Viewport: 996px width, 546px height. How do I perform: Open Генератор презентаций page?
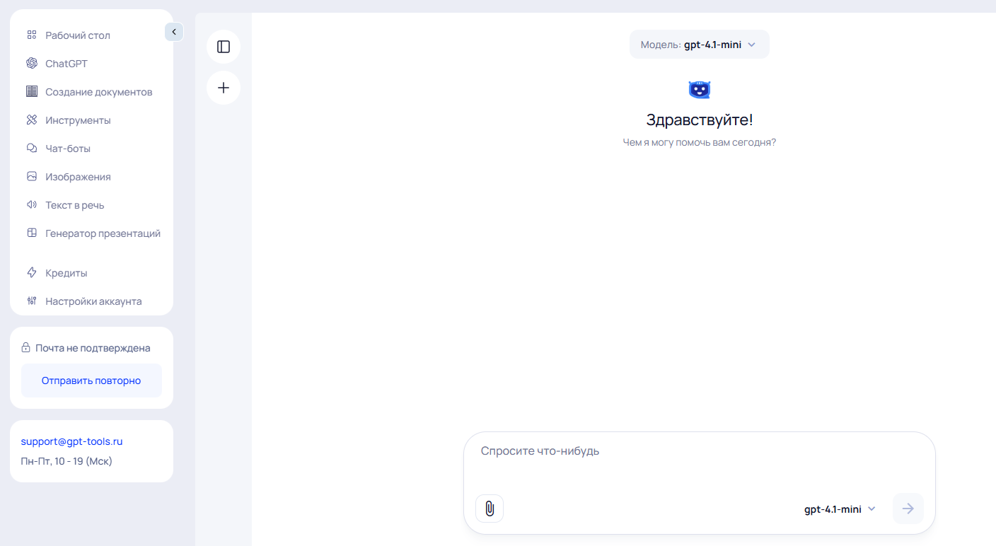(x=103, y=233)
